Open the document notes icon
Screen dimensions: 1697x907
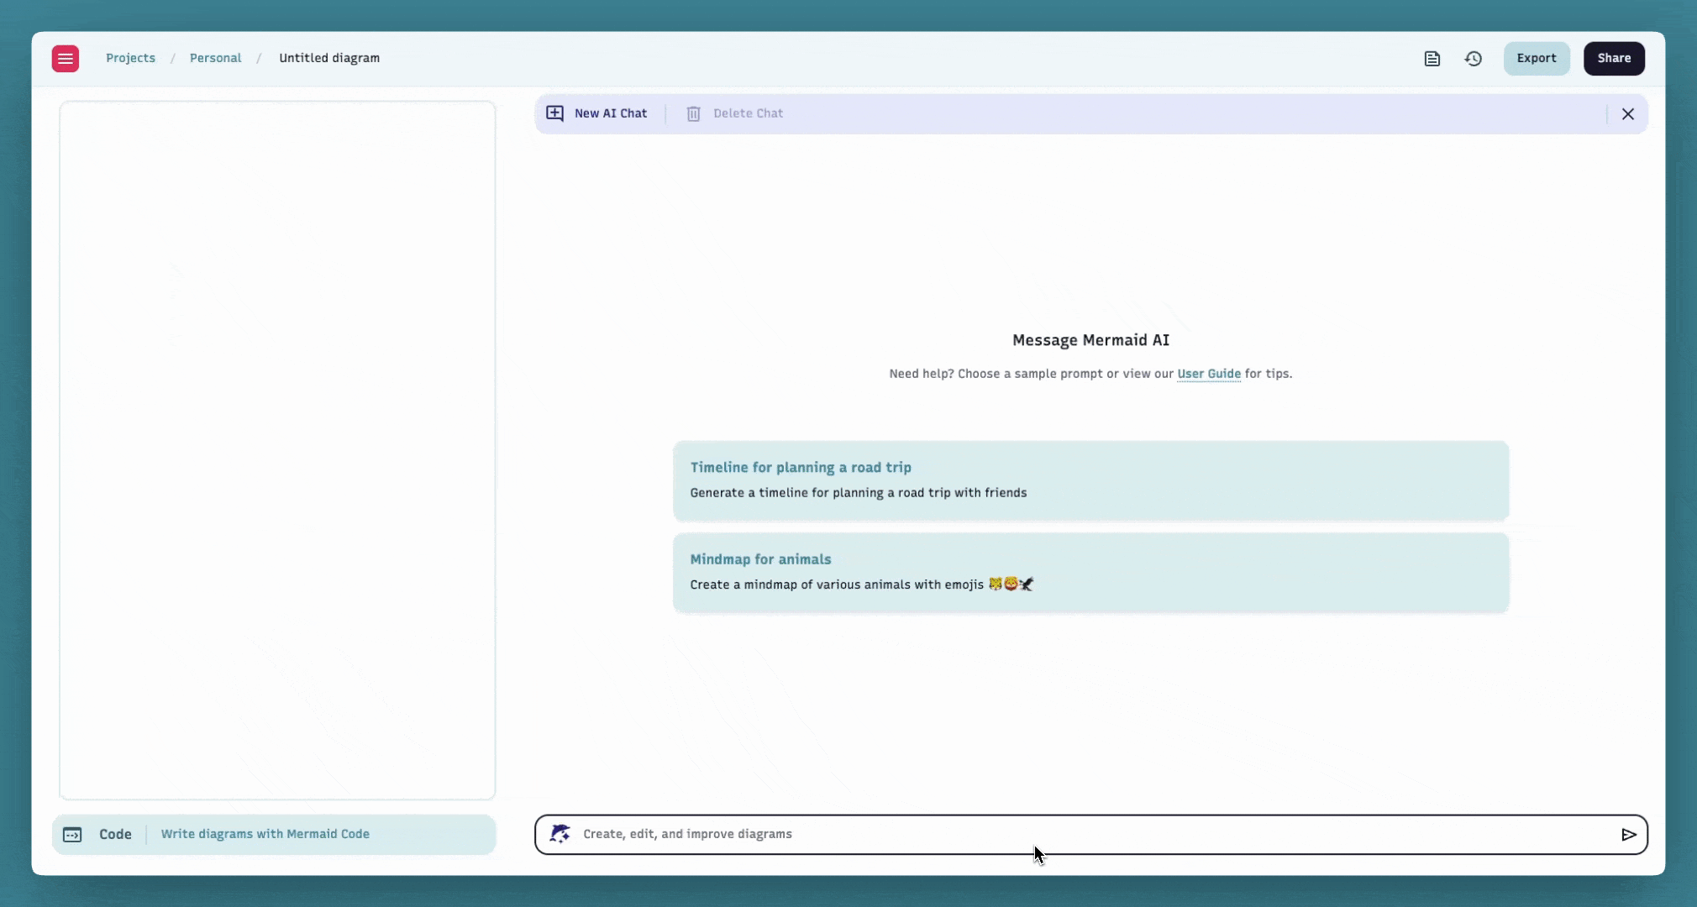[x=1432, y=59]
